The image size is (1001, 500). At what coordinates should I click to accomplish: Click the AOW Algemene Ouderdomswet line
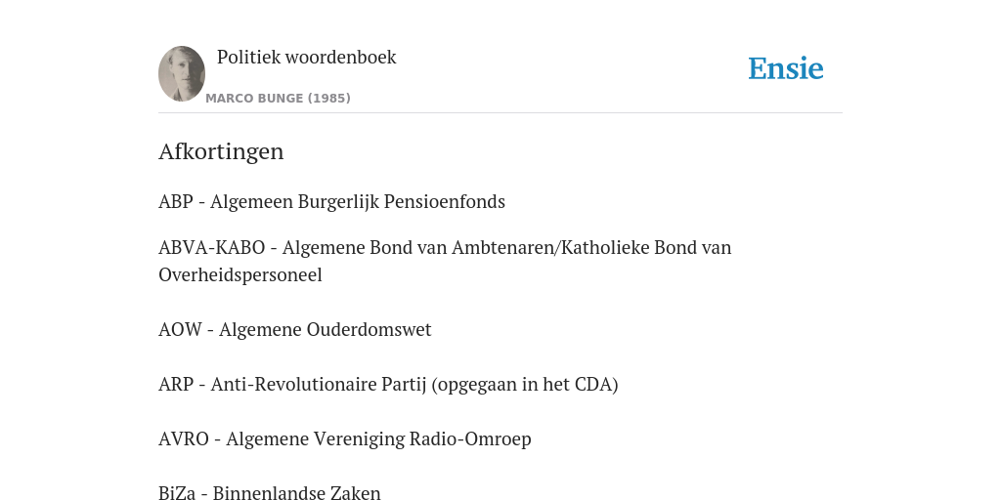click(295, 330)
